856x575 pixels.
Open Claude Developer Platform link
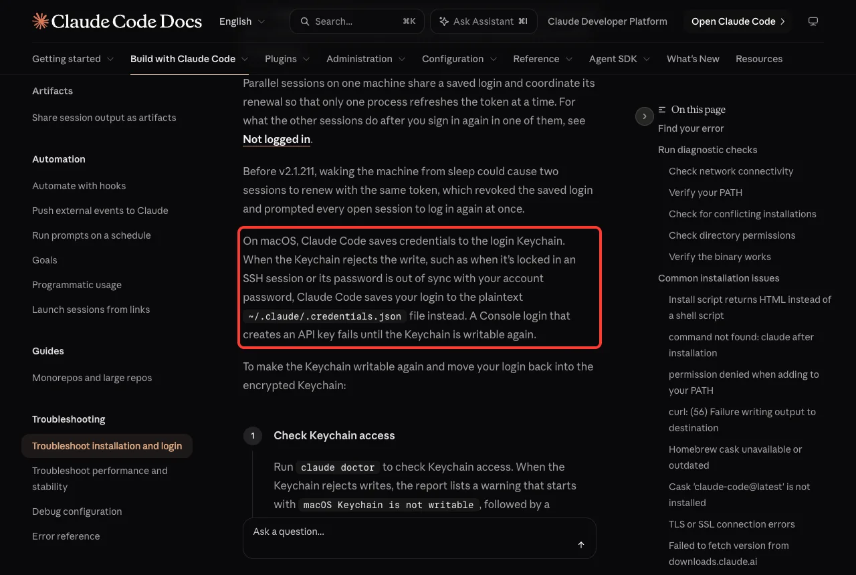tap(607, 21)
